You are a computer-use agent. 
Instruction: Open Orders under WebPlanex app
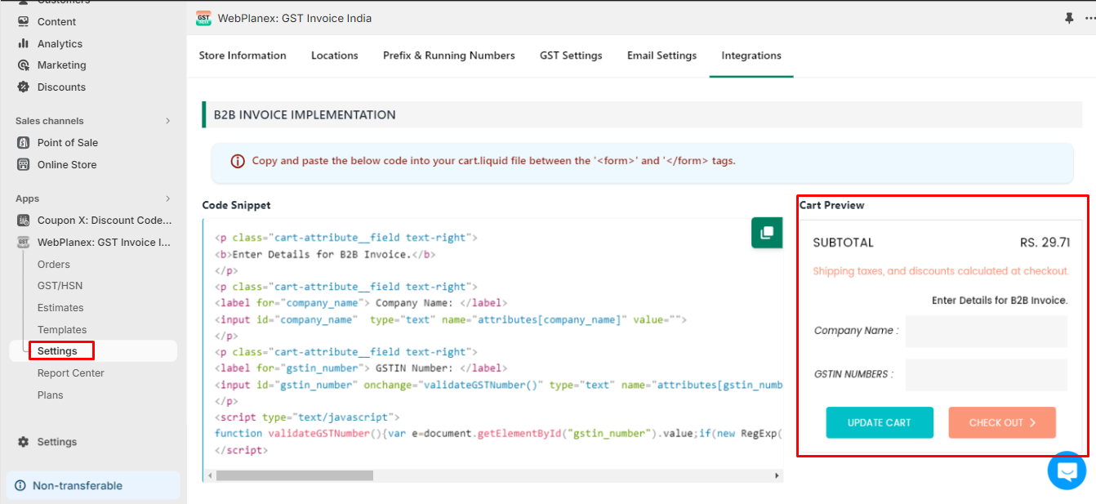pos(54,264)
